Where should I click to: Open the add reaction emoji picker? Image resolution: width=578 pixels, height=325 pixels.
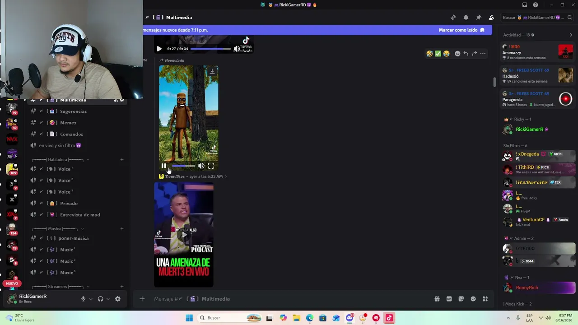point(457,54)
